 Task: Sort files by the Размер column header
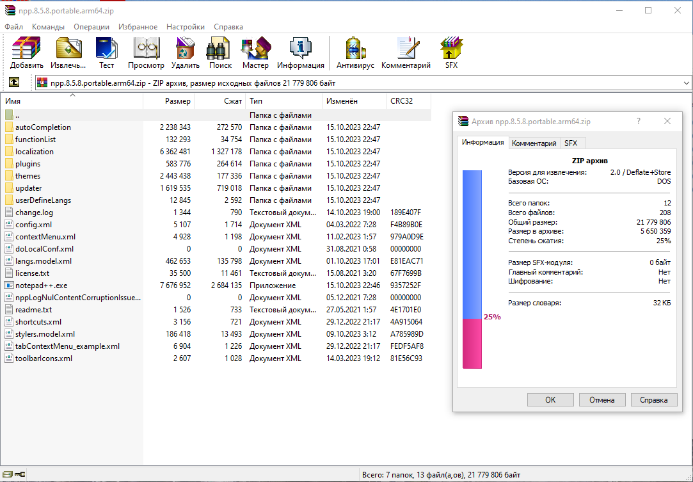click(168, 101)
